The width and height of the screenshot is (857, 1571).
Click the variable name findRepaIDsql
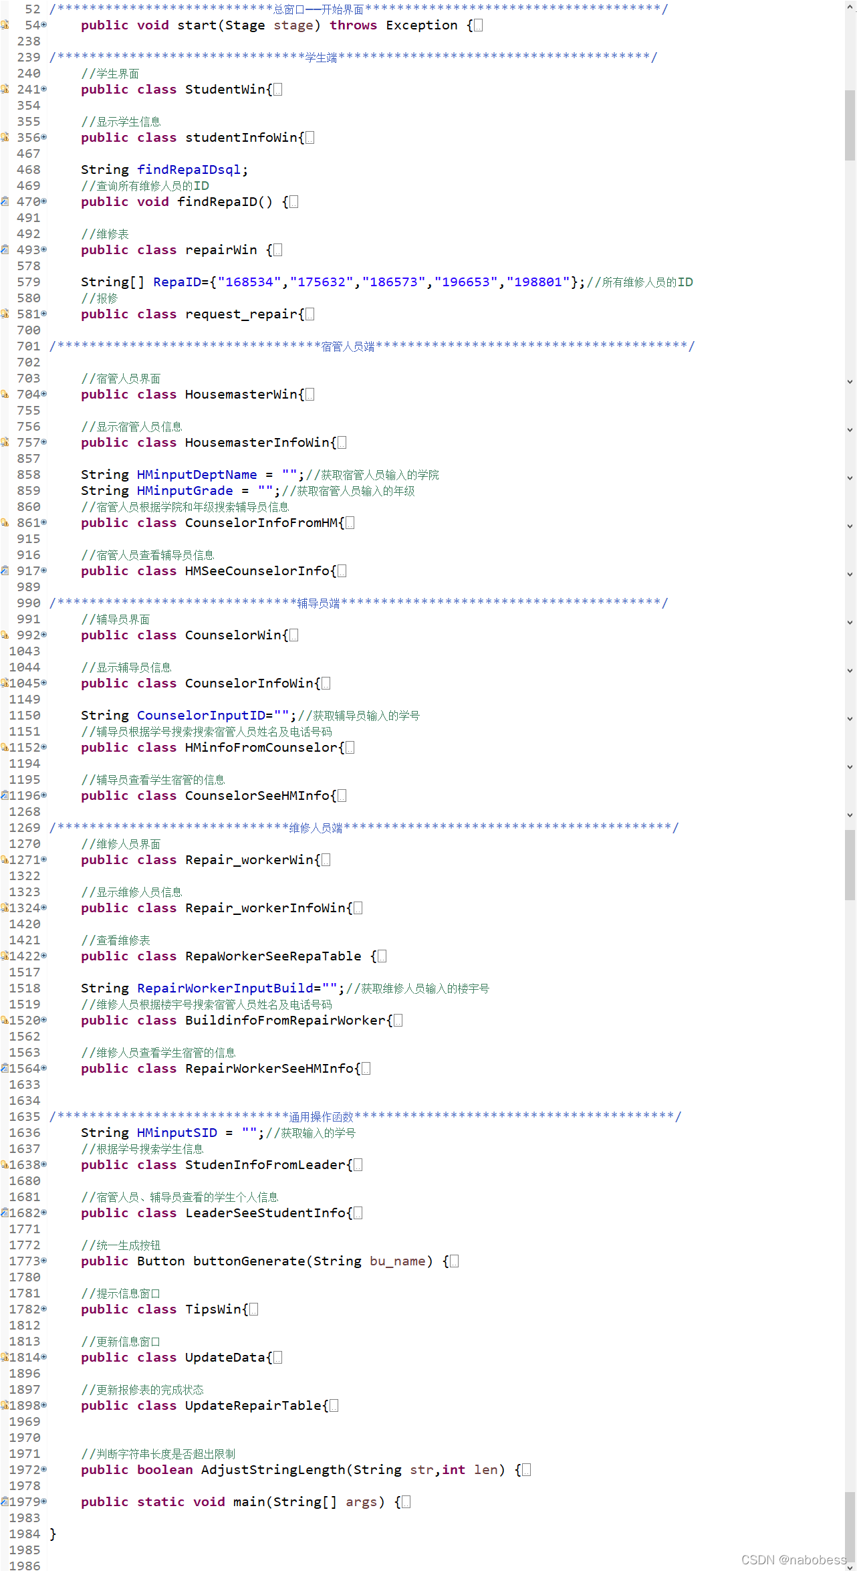pos(189,170)
